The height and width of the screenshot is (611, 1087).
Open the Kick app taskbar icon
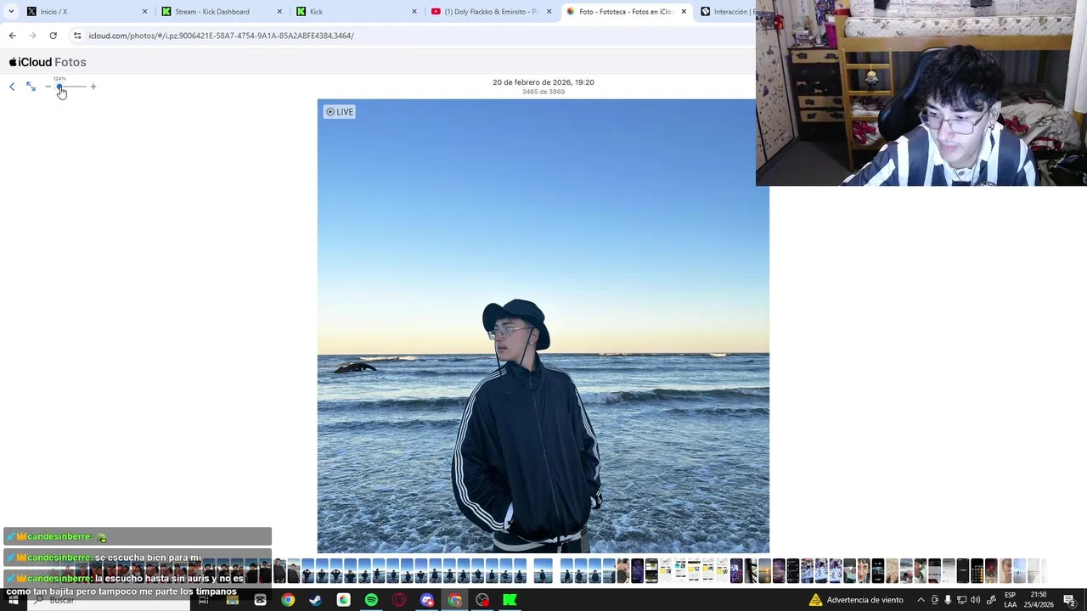[x=510, y=600]
